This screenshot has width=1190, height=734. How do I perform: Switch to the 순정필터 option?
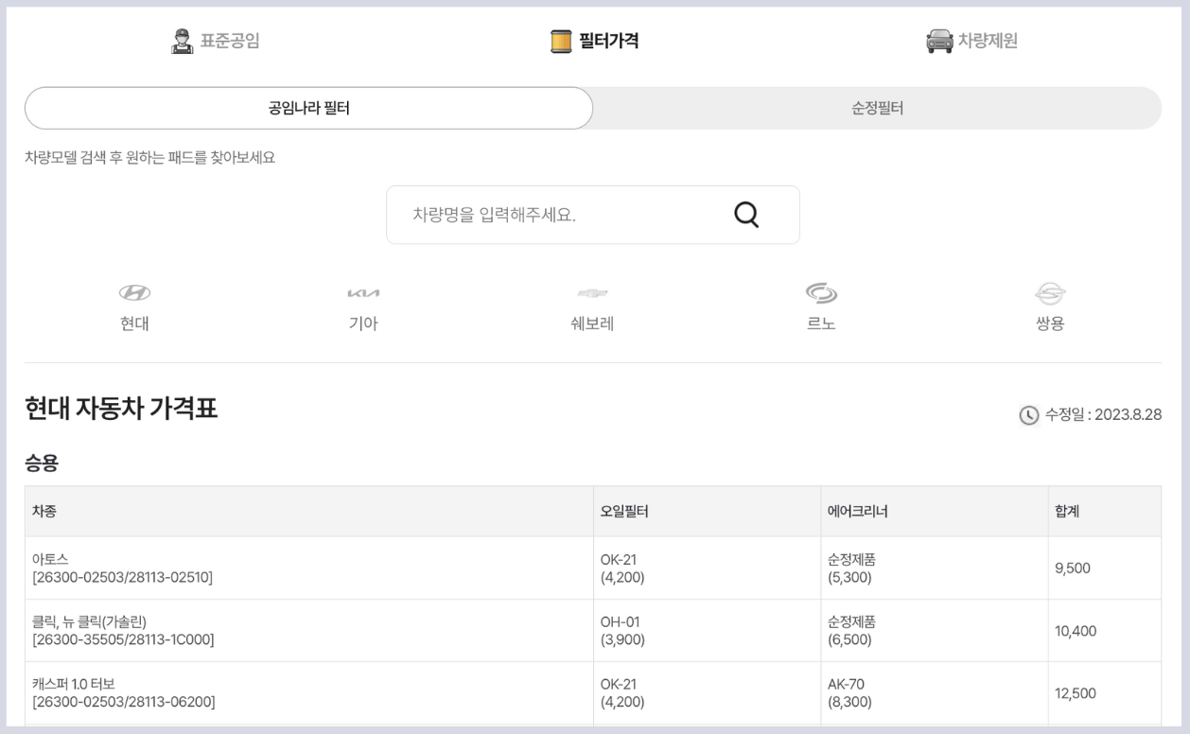click(875, 107)
